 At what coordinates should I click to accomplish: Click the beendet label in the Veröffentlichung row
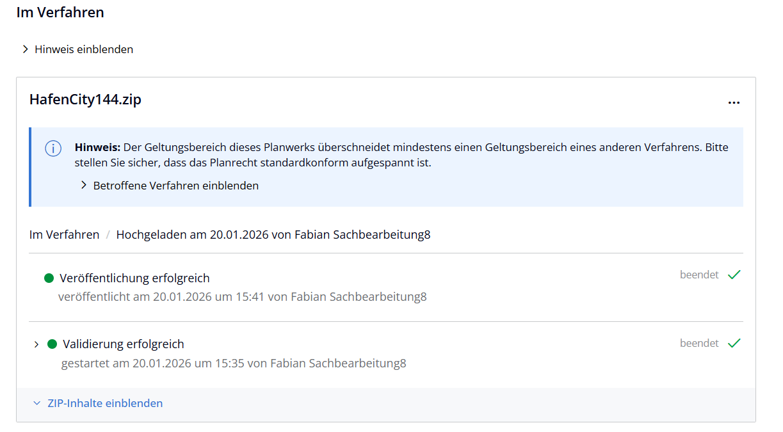point(699,275)
